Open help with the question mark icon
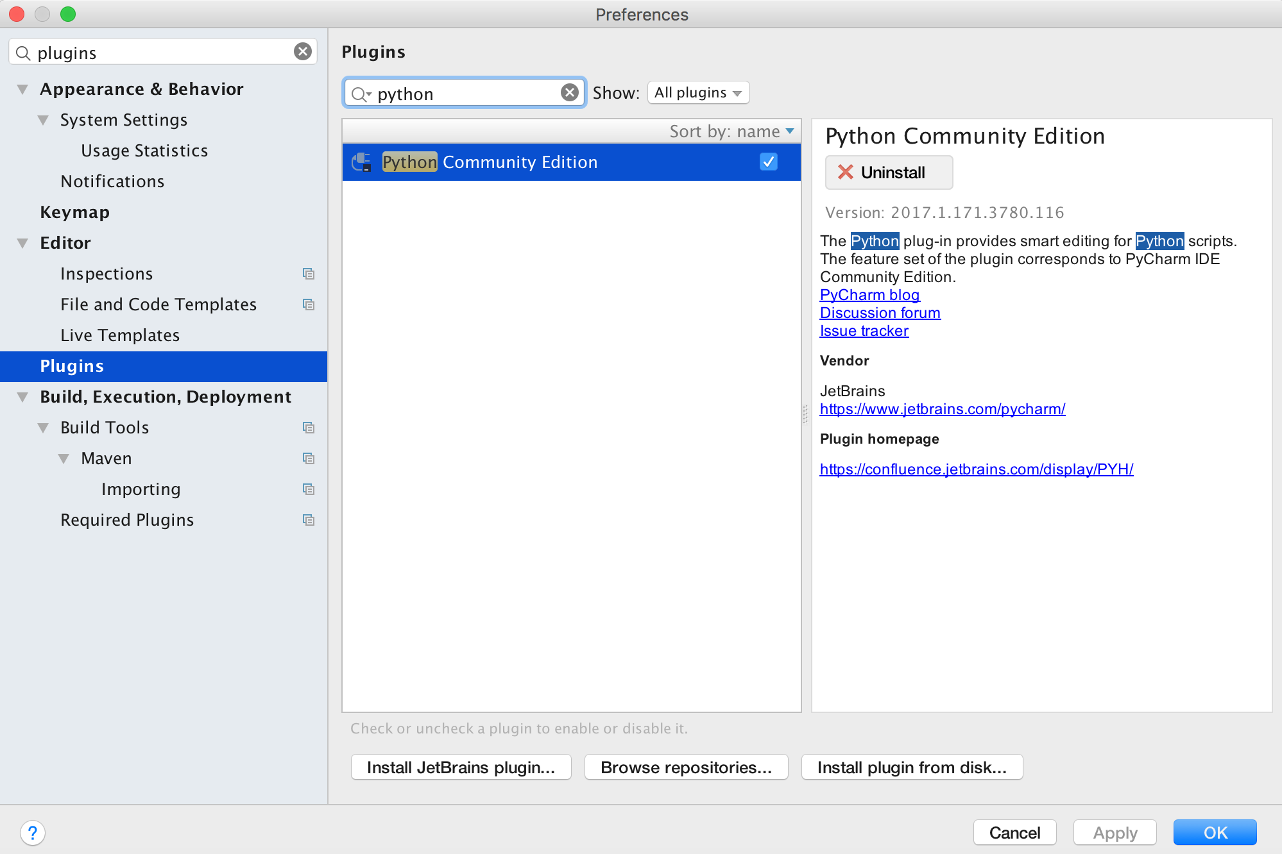Image resolution: width=1282 pixels, height=854 pixels. [32, 833]
